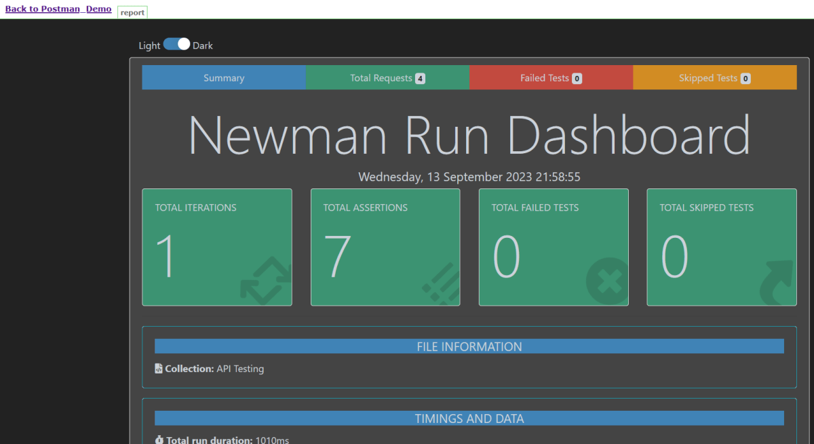Click the TIMINGS AND DATA header bar
This screenshot has height=444, width=814.
tap(469, 418)
